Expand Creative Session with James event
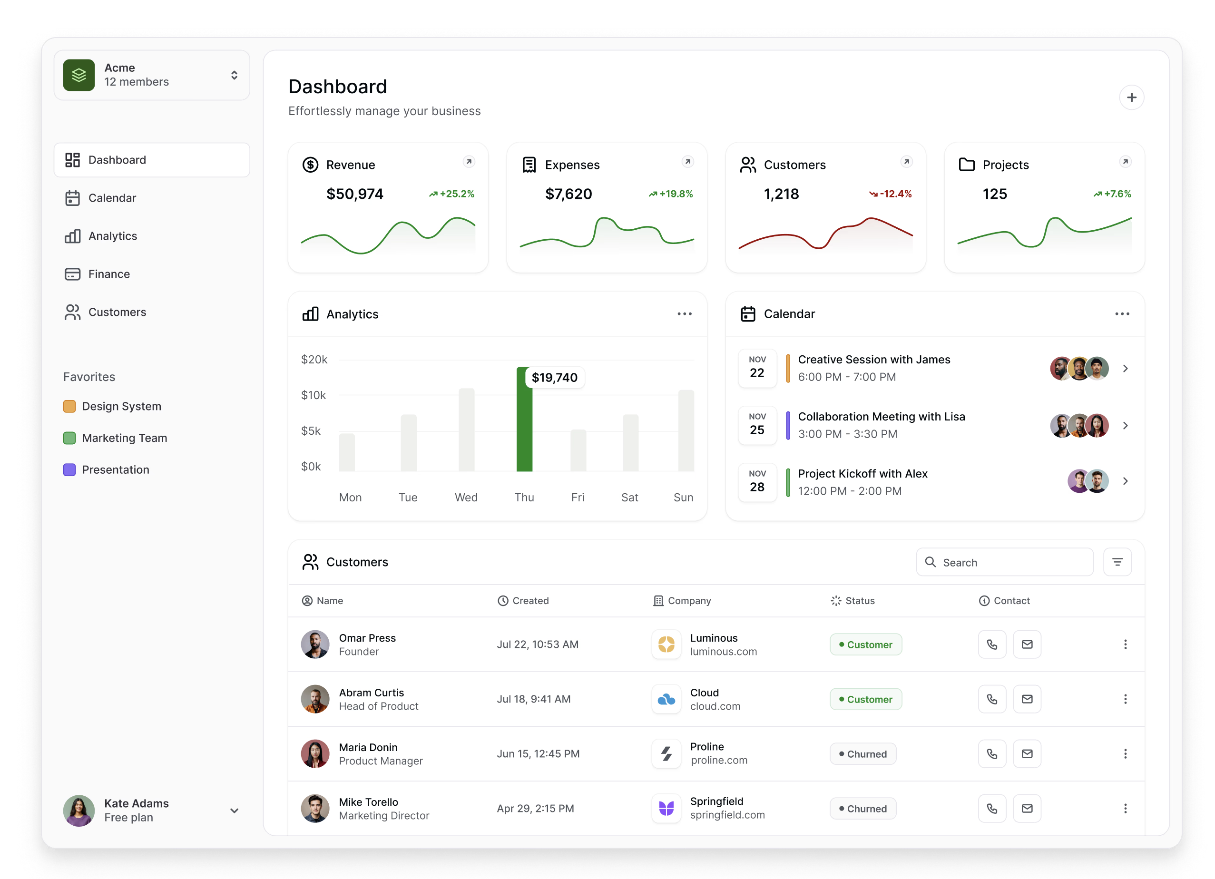 tap(1125, 369)
